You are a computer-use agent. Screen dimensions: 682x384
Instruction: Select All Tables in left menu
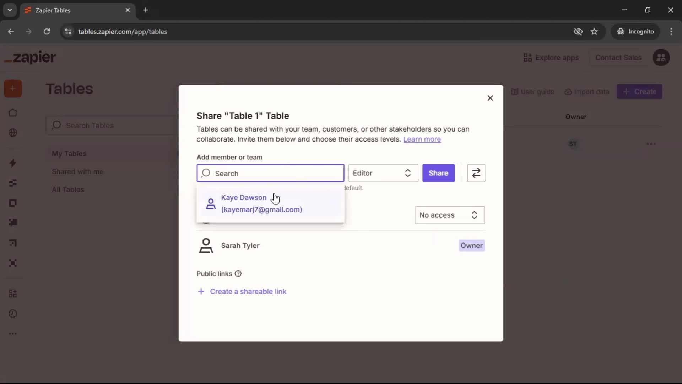tap(68, 190)
